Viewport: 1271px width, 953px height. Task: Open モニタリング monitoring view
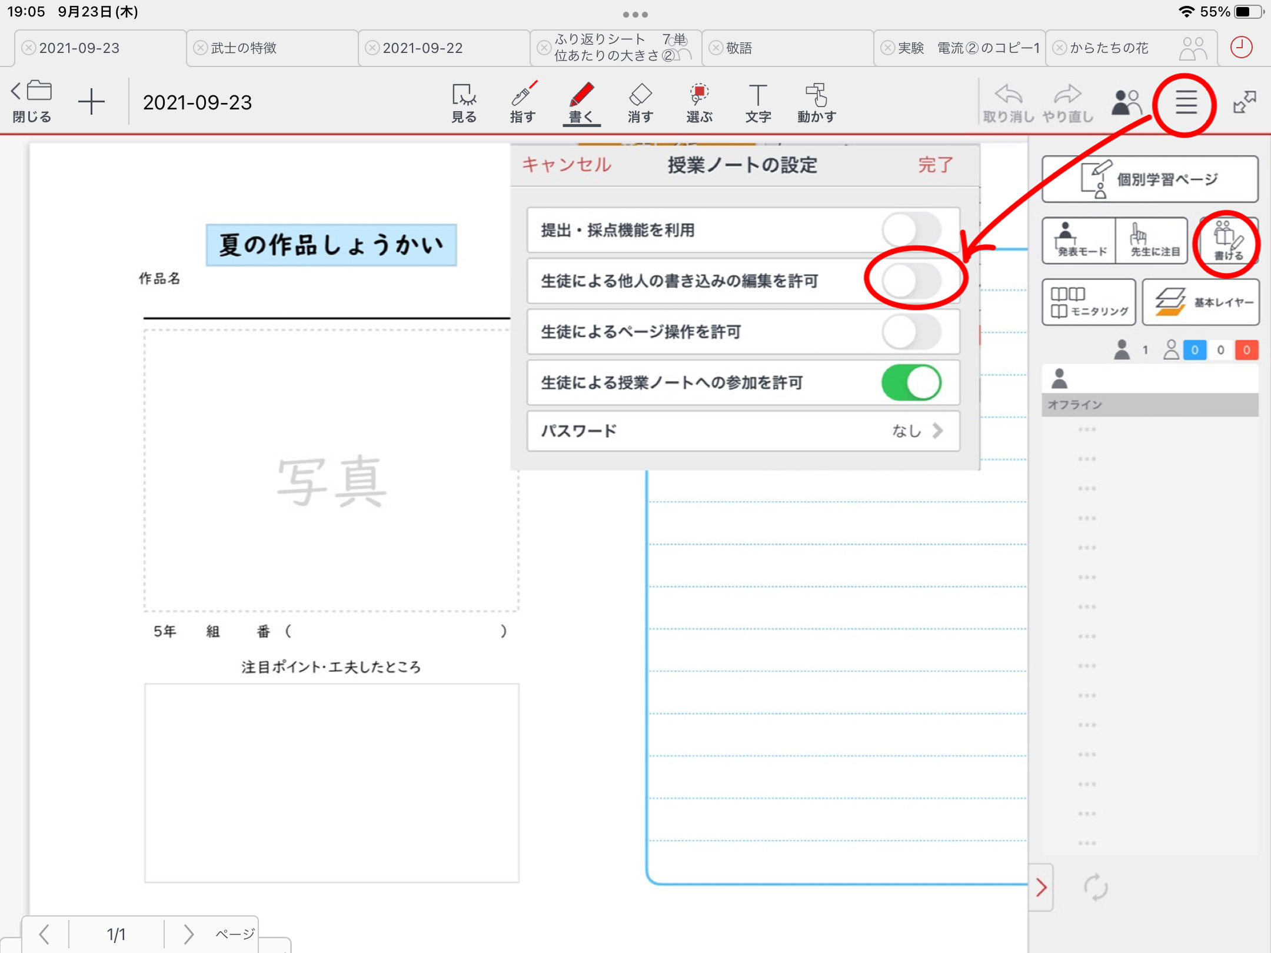[1089, 302]
